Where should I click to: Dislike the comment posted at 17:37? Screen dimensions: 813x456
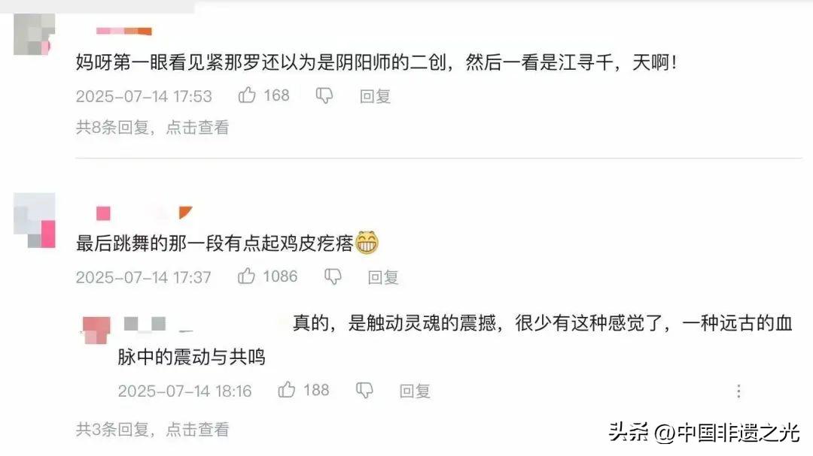[x=333, y=277]
